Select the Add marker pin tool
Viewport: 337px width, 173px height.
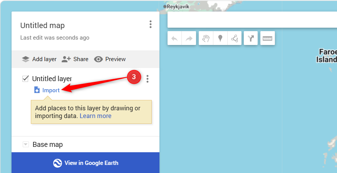click(x=220, y=38)
